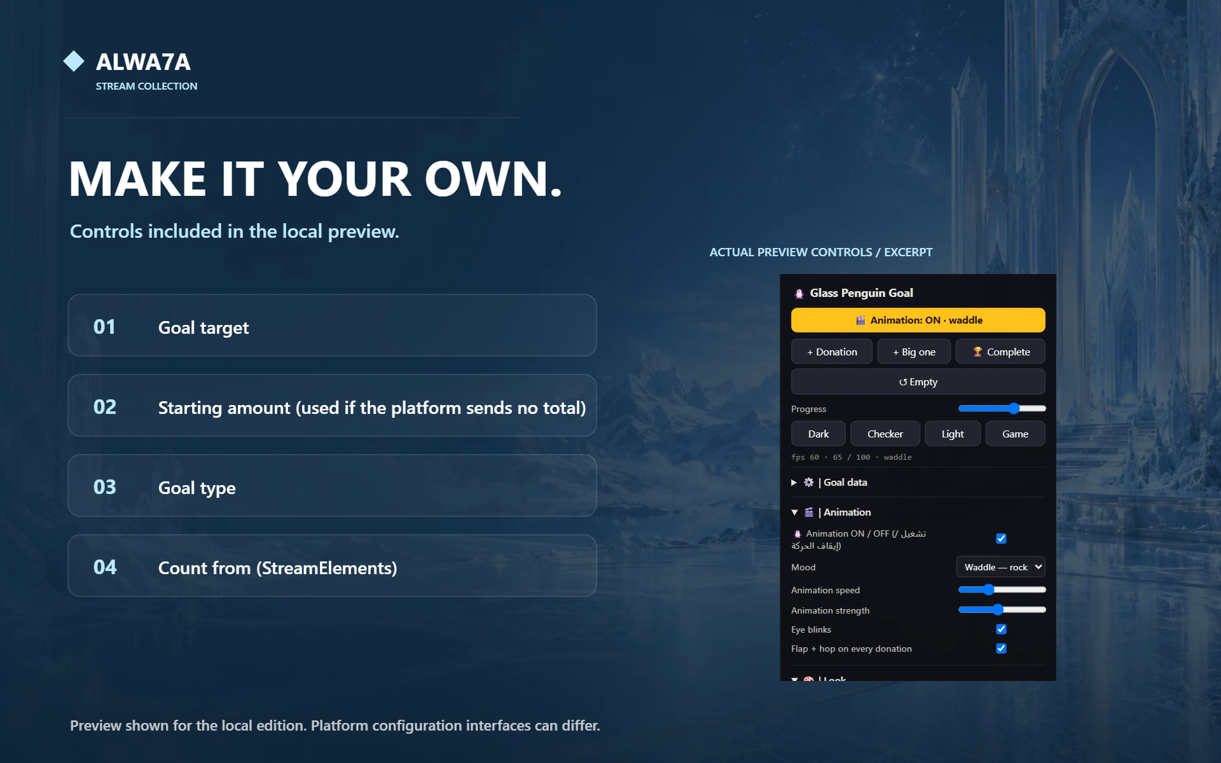1221x763 pixels.
Task: Click the 'Preview shown for the local edition' footer note
Action: click(x=335, y=725)
